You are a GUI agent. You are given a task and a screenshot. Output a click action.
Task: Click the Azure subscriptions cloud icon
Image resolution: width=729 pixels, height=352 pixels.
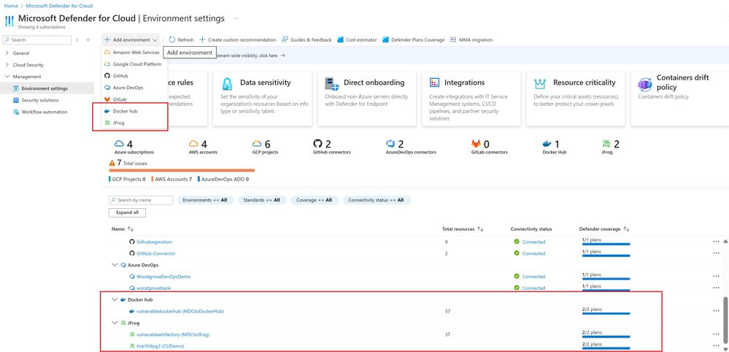(x=120, y=144)
